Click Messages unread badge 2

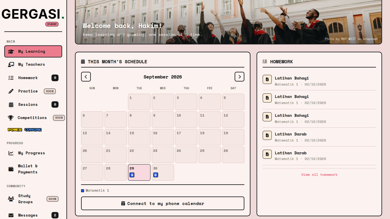[55, 215]
